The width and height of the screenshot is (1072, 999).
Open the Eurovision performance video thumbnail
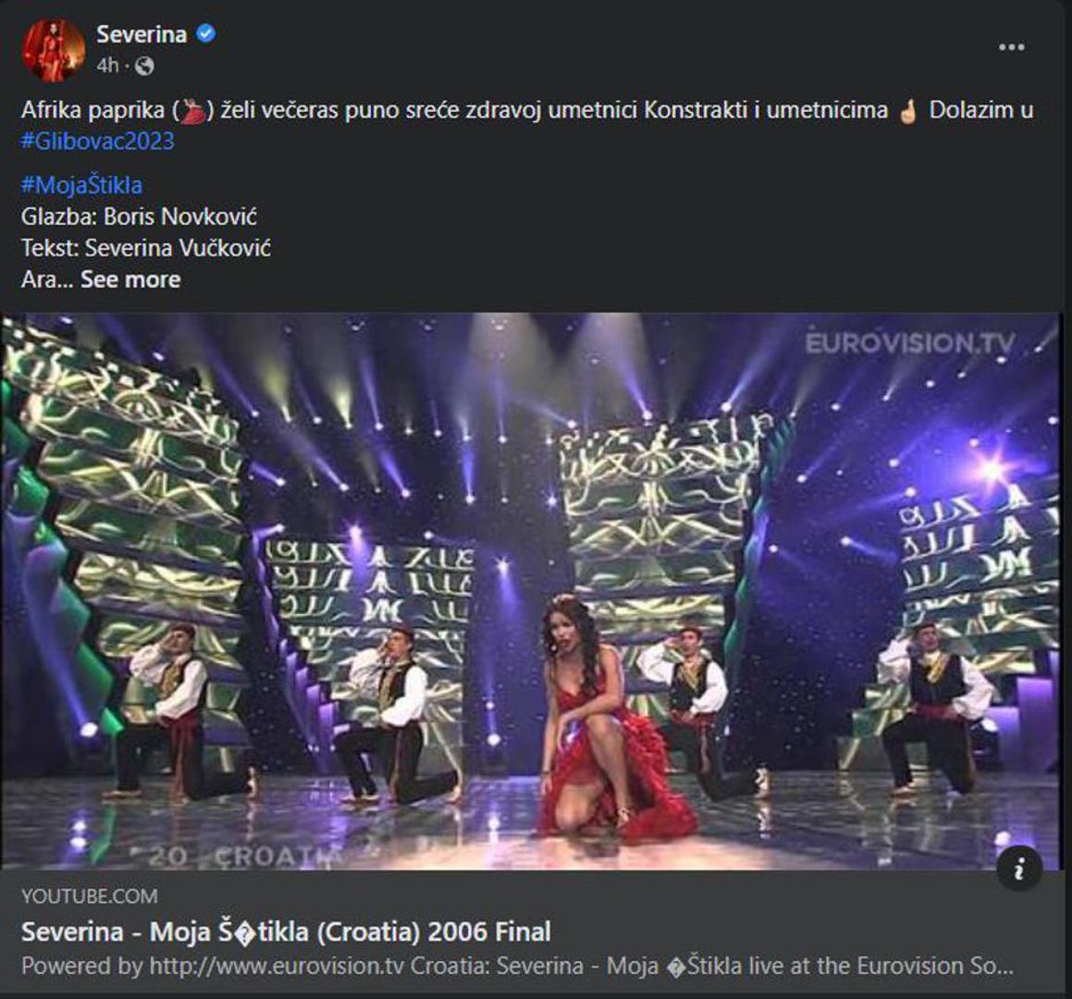(532, 592)
